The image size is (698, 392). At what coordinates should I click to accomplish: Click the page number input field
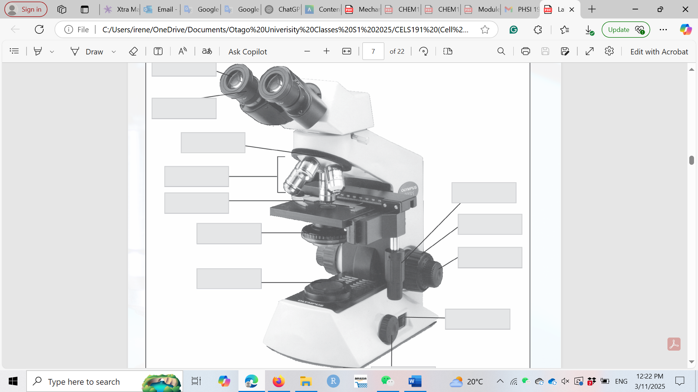(x=373, y=51)
